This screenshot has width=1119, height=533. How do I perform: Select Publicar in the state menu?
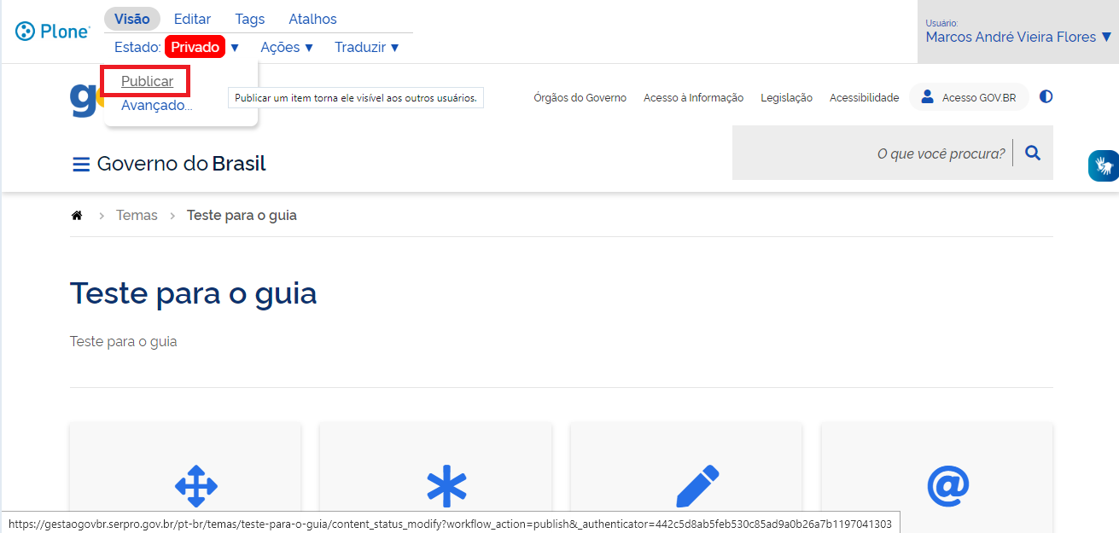[x=147, y=81]
